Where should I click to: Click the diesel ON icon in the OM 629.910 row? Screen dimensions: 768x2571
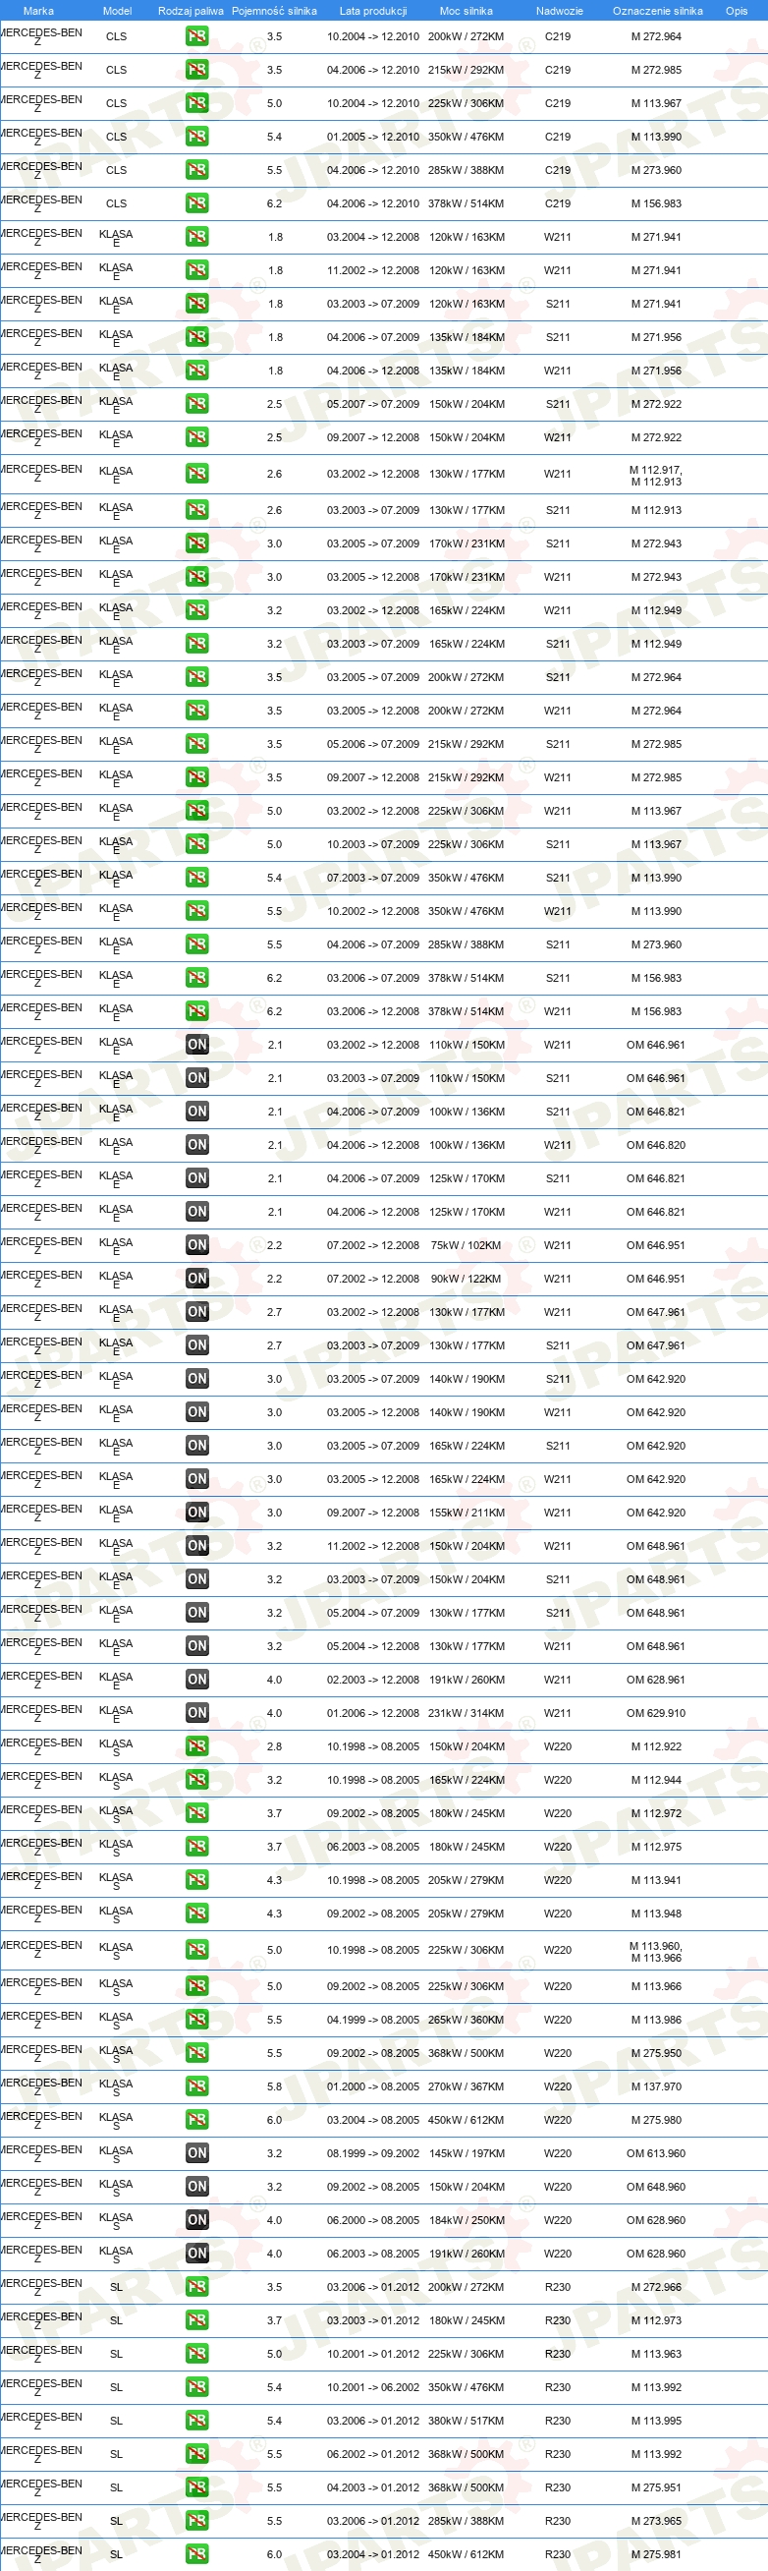(197, 1714)
